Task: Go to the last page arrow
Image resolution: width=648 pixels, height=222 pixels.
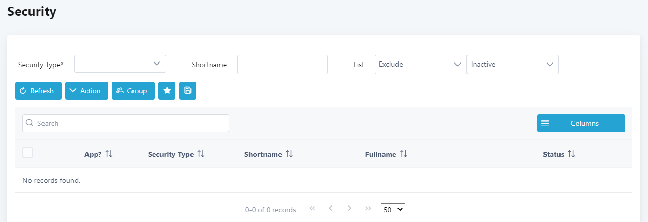Action: coord(368,209)
